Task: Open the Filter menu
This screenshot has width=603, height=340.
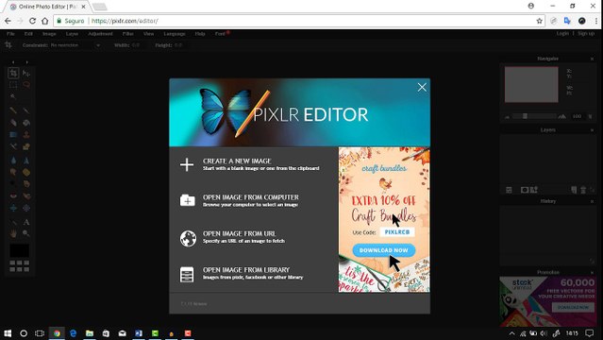Action: [128, 34]
